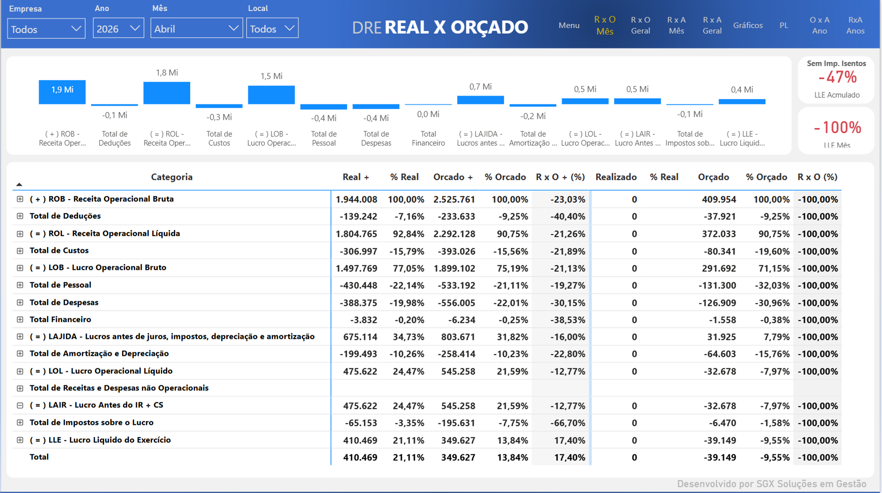Expand Total de Custos row

tap(20, 250)
